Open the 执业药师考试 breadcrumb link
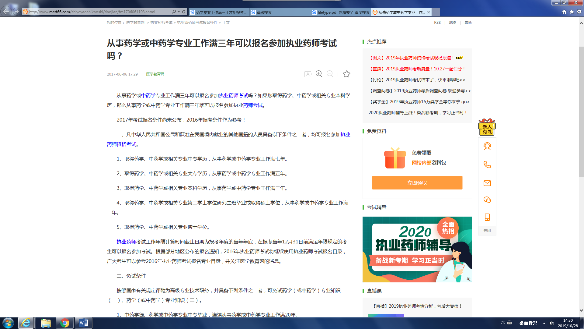 161,23
